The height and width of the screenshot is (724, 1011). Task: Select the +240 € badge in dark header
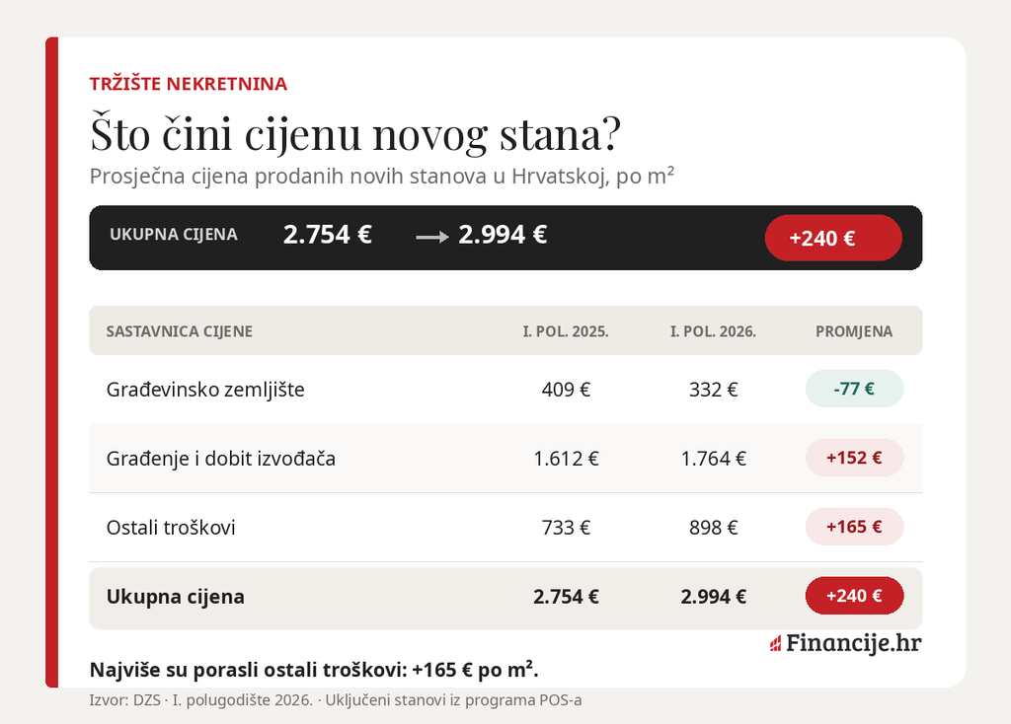[x=833, y=238]
